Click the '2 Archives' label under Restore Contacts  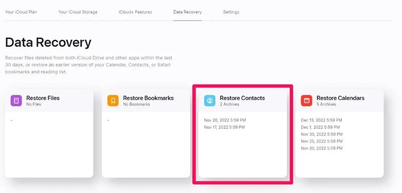pos(230,105)
